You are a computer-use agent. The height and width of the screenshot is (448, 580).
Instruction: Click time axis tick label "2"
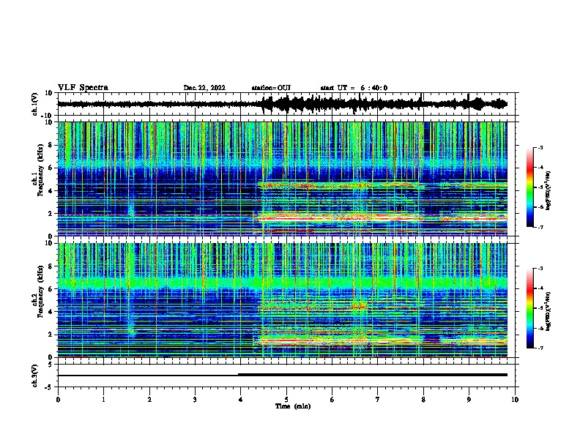[149, 400]
